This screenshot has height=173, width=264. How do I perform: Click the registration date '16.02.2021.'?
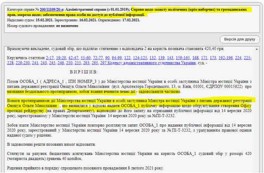(88, 20)
